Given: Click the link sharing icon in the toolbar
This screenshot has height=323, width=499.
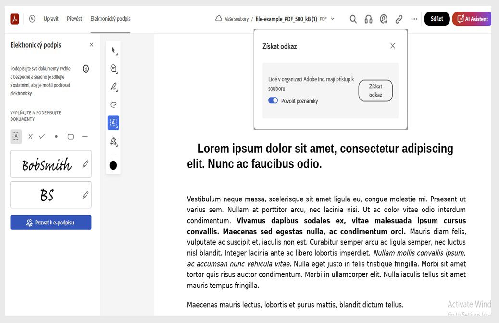Looking at the screenshot, I should coord(399,19).
